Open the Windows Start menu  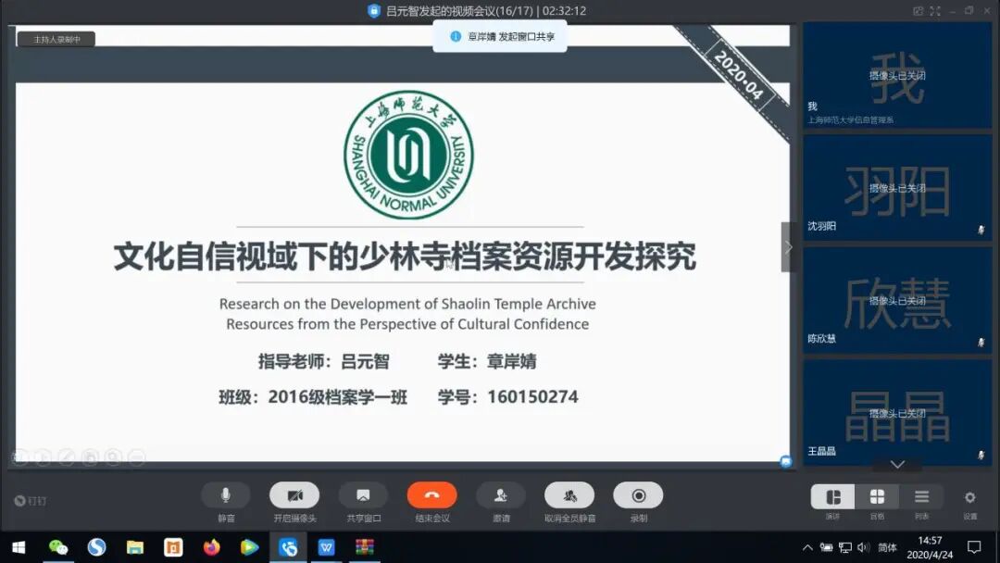pos(19,547)
